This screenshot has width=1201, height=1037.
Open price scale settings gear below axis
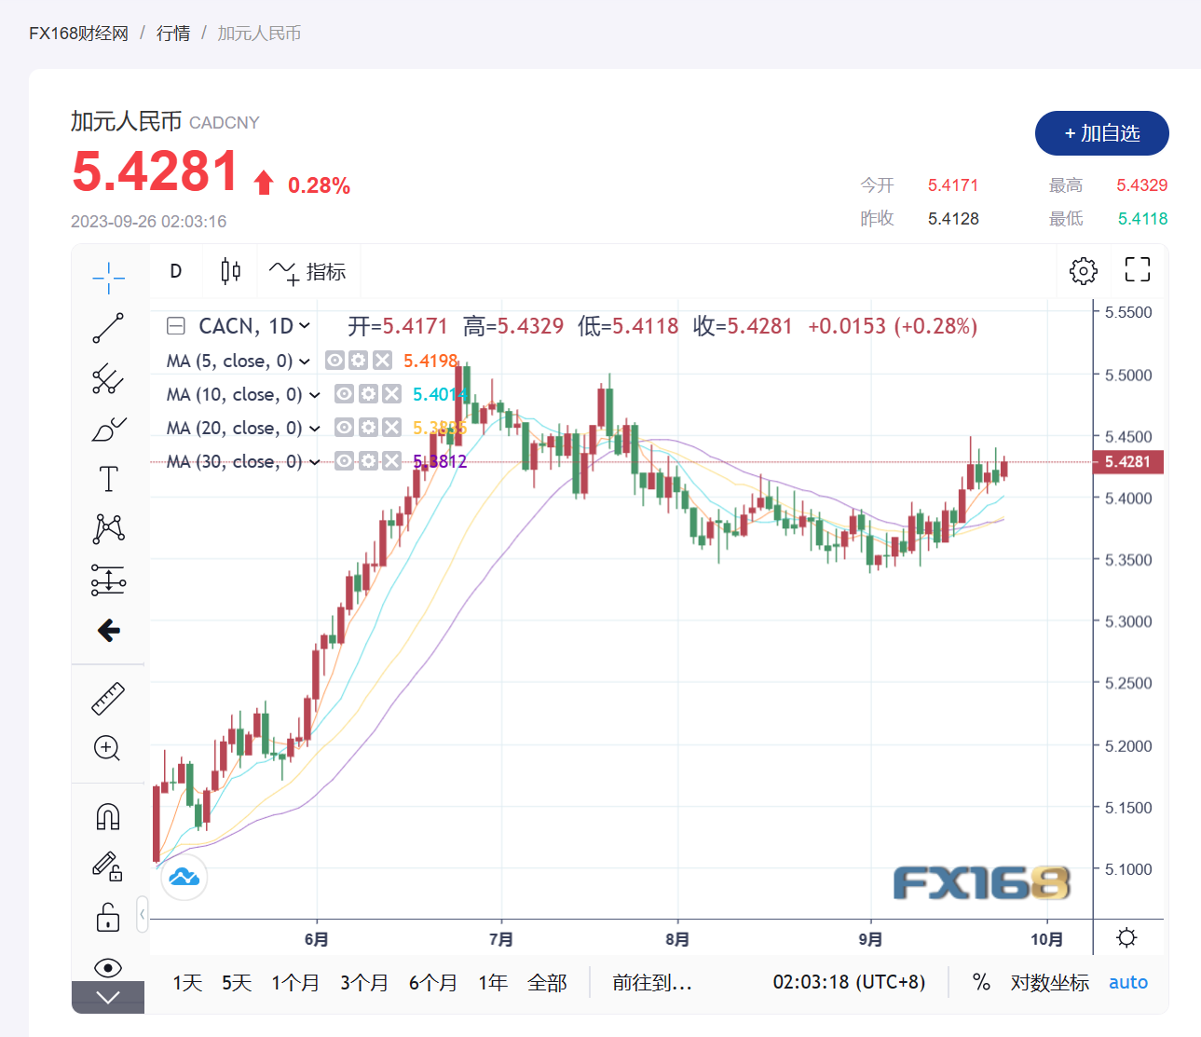[x=1126, y=937]
